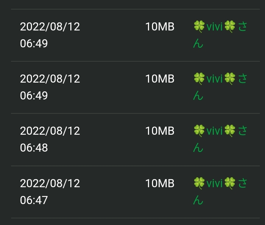The image size is (265, 225).
Task: Click the right clover icon in the topmost row
Action: click(230, 27)
